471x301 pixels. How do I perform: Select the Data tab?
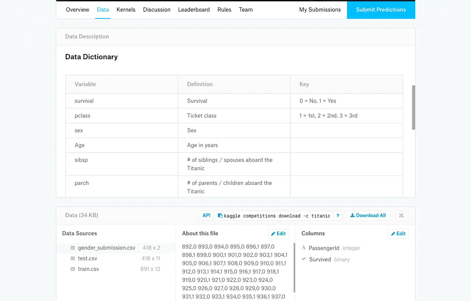pyautogui.click(x=103, y=9)
